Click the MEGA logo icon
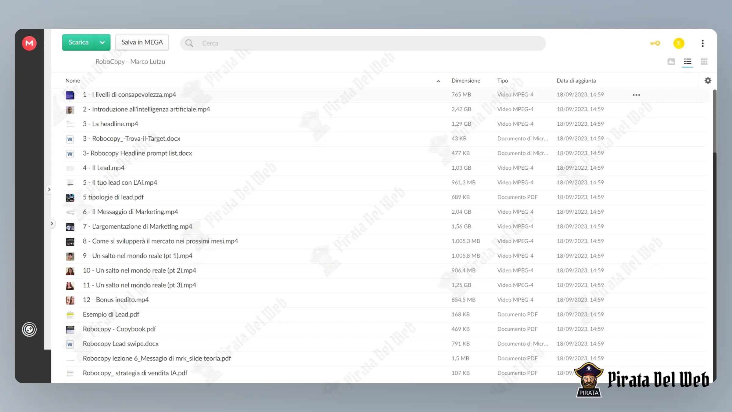This screenshot has width=732, height=412. pos(29,43)
